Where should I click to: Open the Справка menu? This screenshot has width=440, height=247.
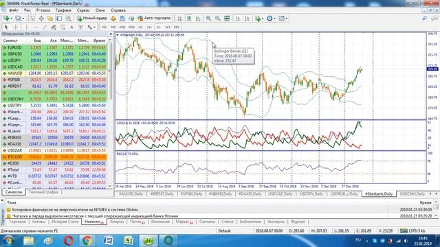point(118,10)
